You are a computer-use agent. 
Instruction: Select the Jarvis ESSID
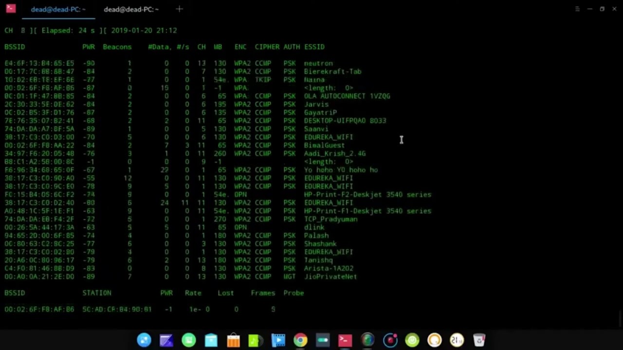click(316, 104)
